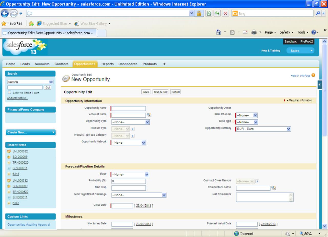Switch to the Reports tab
The image size is (328, 237).
pos(107,64)
